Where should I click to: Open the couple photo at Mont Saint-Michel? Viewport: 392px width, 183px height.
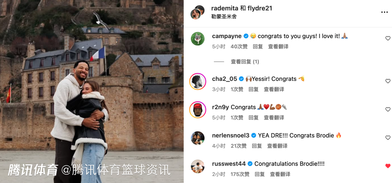[x=92, y=91]
